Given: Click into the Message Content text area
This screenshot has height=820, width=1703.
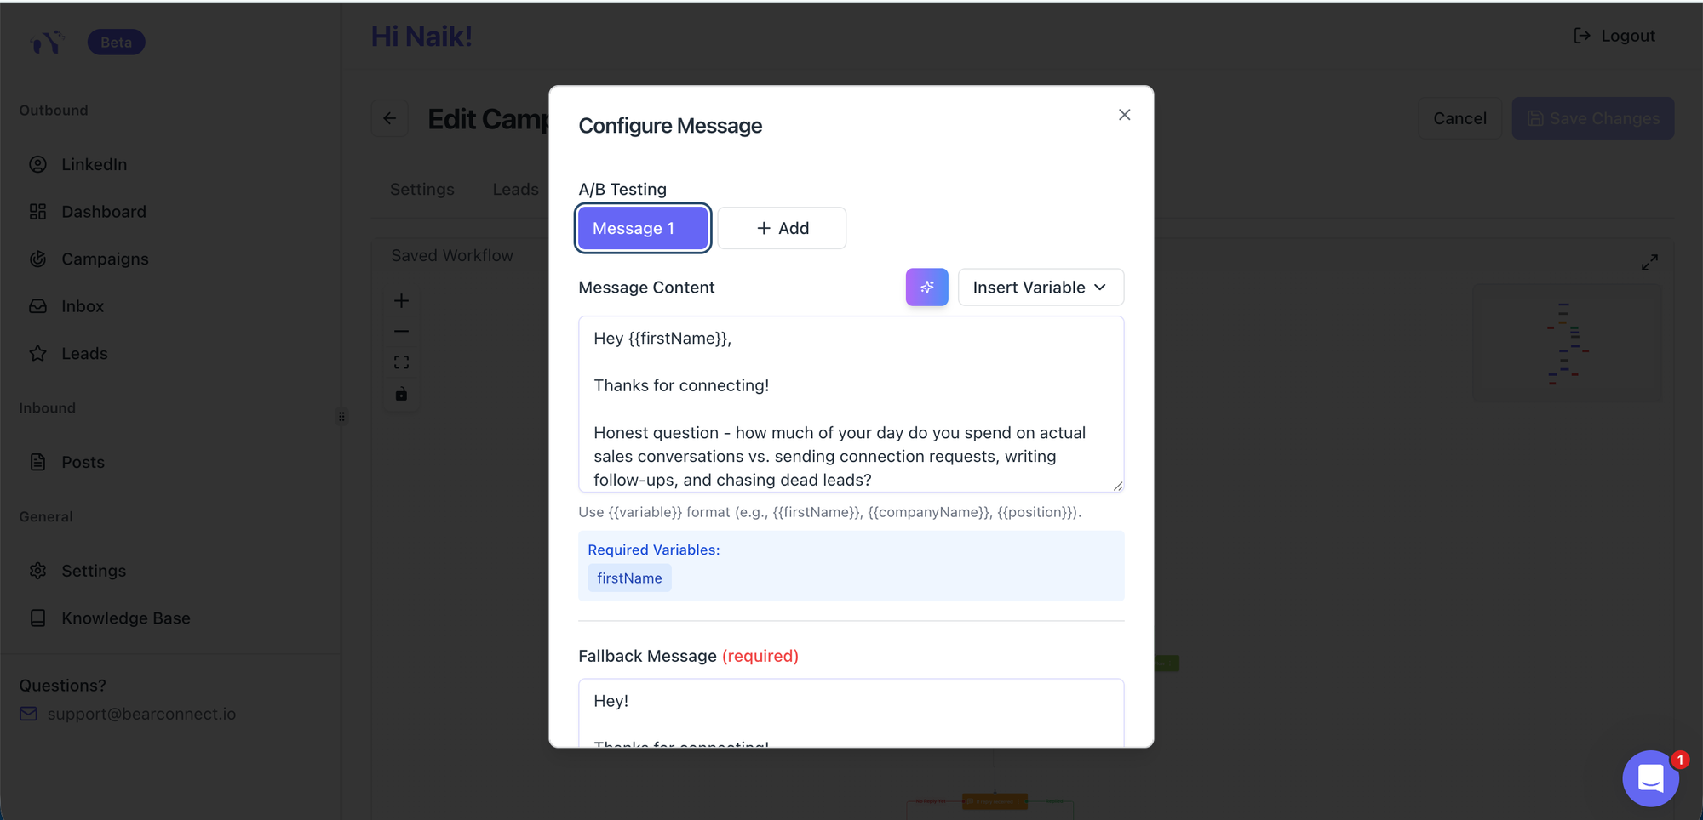Looking at the screenshot, I should click(x=851, y=404).
